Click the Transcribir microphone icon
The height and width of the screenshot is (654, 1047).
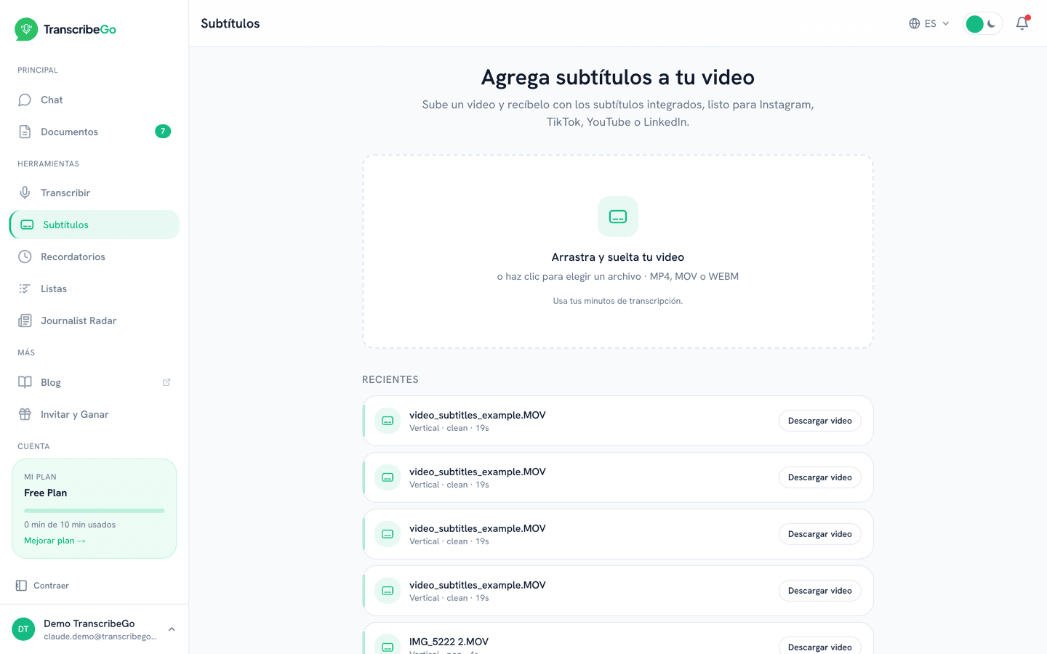pos(25,193)
